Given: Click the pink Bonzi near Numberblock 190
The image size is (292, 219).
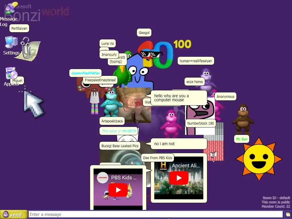Looking at the screenshot, I should click(x=171, y=123).
